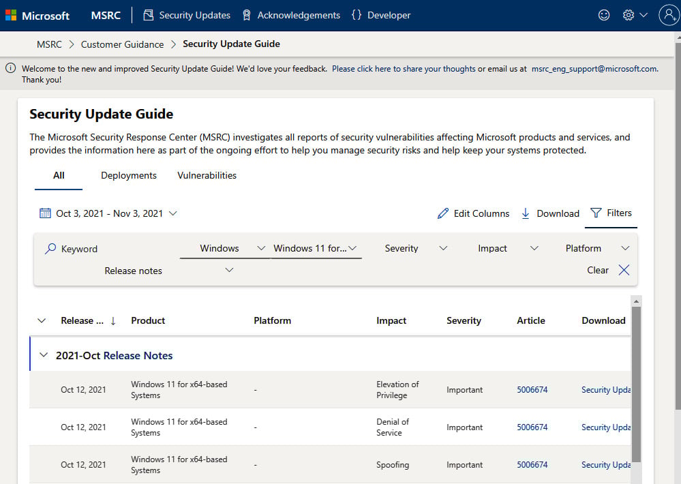681x484 pixels.
Task: Click the Edit Columns pencil icon
Action: 442,213
